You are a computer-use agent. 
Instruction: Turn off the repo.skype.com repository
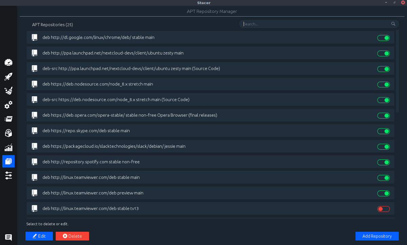tap(383, 131)
